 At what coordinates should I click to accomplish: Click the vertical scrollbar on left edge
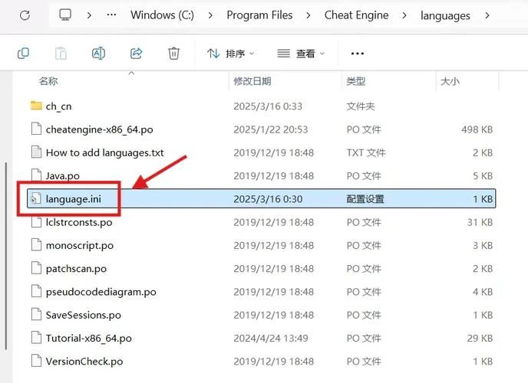6,257
